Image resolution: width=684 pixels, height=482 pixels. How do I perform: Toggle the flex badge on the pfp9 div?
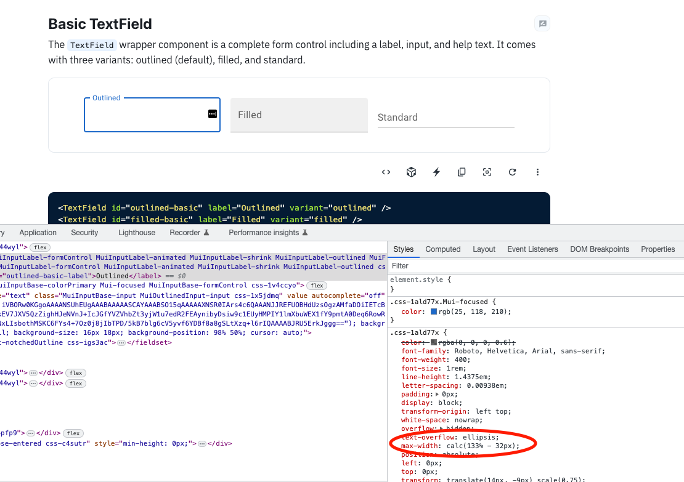[74, 433]
